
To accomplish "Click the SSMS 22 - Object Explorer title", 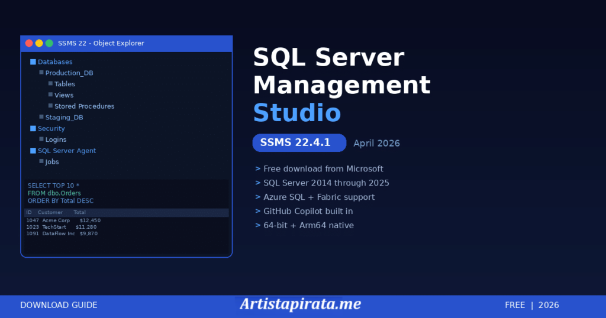I will (x=101, y=43).
